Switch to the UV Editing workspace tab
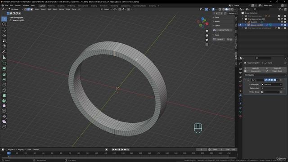Screen dimensions: 288x162 (71, 6)
